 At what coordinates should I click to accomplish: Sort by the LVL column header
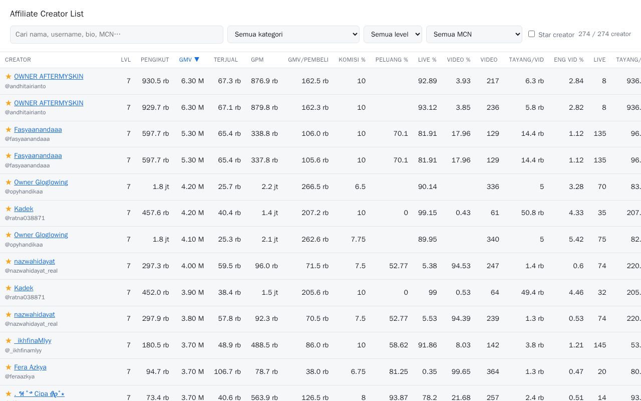(x=126, y=60)
